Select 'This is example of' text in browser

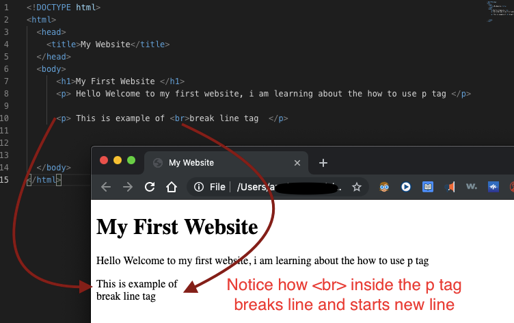(x=137, y=284)
